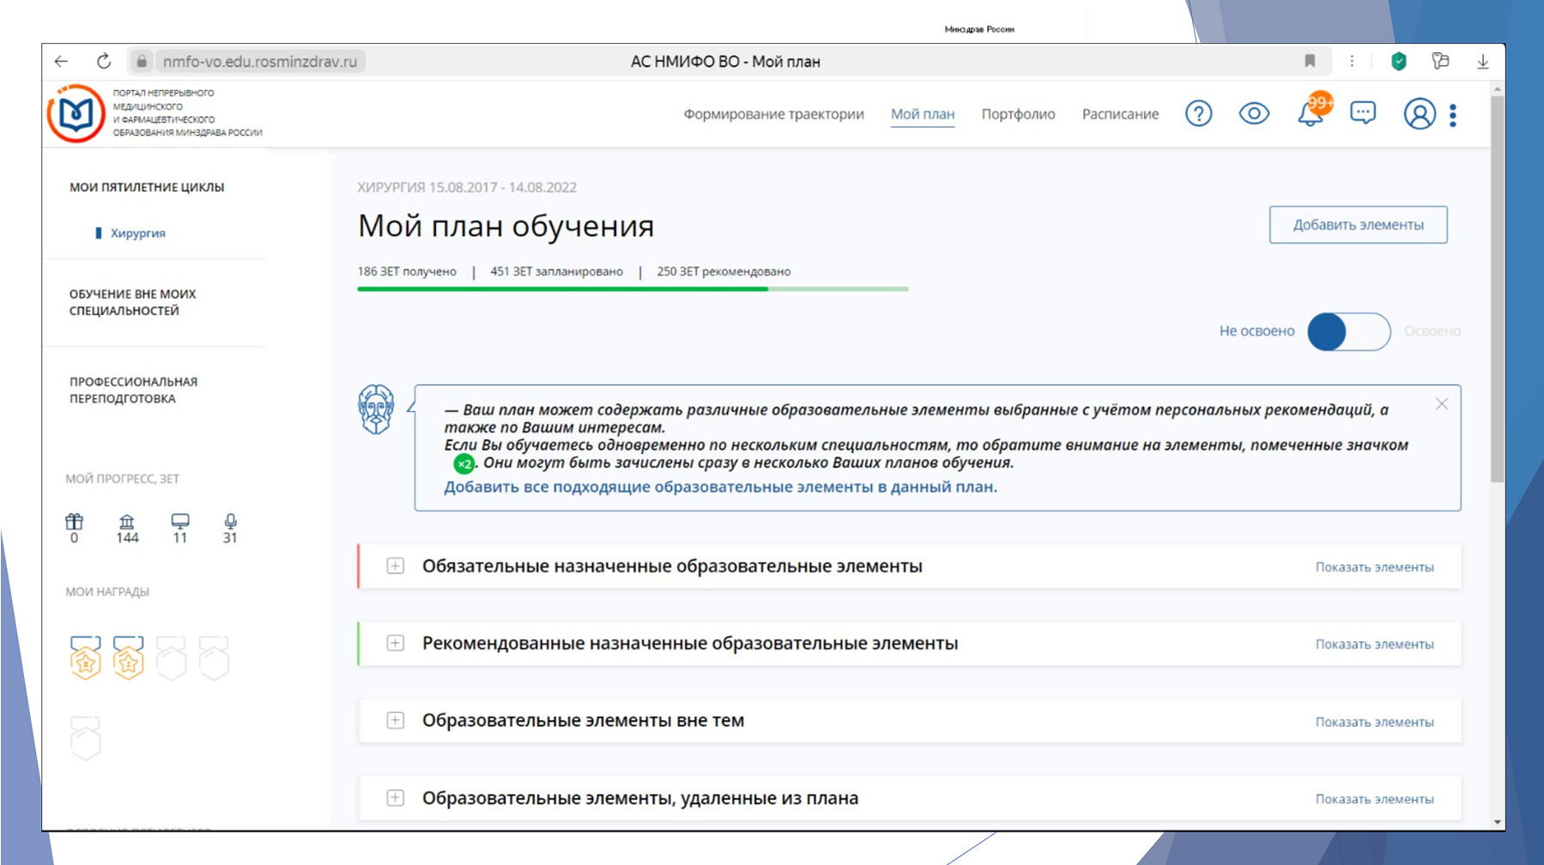1544x865 pixels.
Task: Open the chat messages icon
Action: (x=1363, y=113)
